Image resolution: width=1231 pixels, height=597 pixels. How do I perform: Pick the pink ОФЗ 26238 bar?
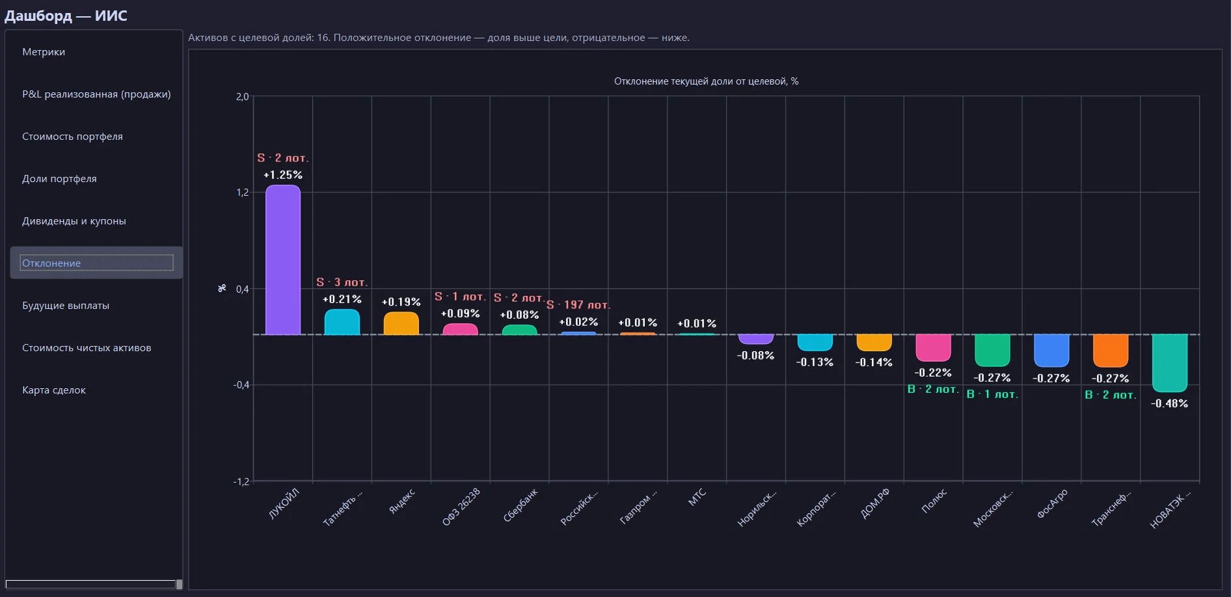pos(460,329)
